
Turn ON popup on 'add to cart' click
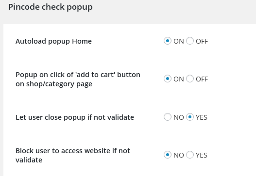(168, 79)
